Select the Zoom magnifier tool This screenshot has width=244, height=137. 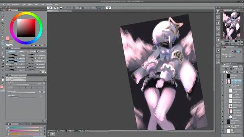[3, 13]
